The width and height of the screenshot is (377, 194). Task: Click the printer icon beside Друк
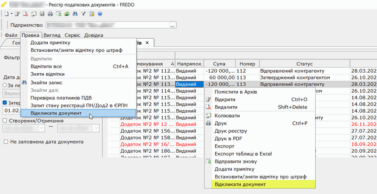(x=208, y=123)
